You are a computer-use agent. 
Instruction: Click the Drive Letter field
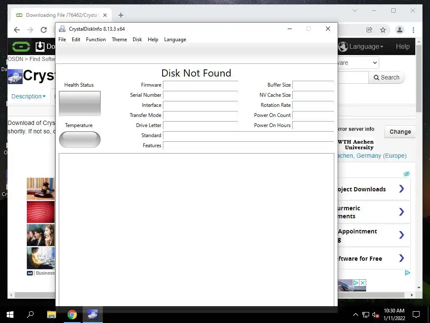click(200, 125)
